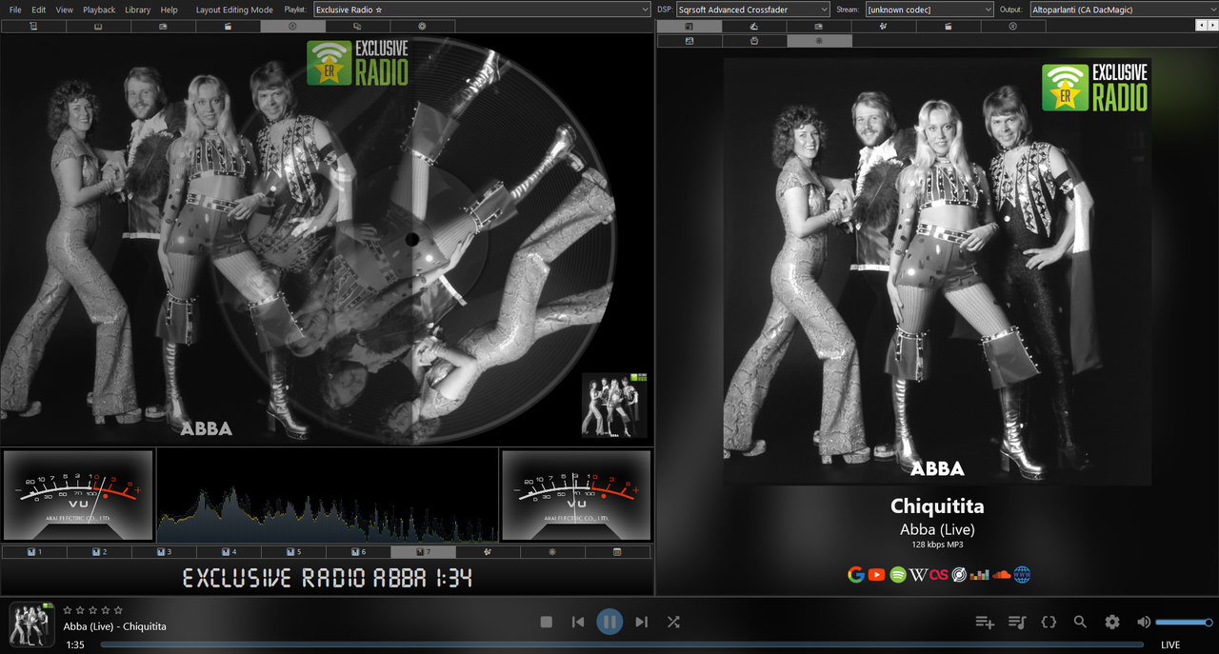Open settings gear in bottom bar

click(x=1112, y=622)
